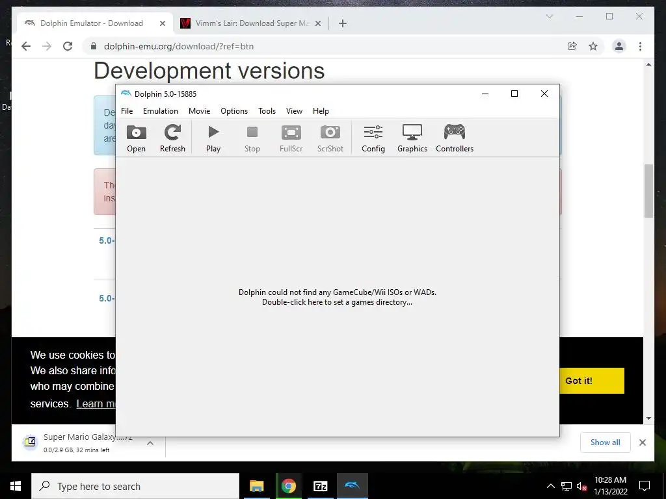Open the File menu in Dolphin

tap(127, 110)
